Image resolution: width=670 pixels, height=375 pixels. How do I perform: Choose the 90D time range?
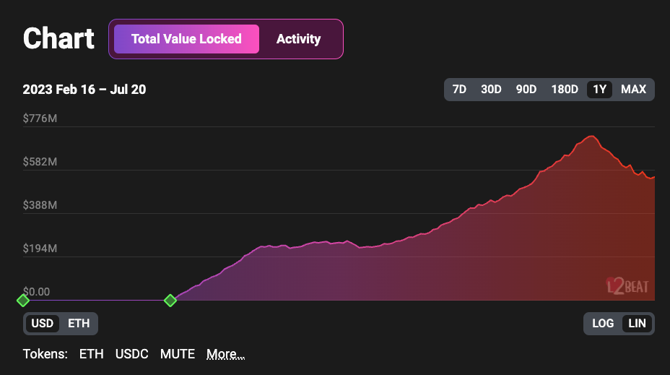click(x=526, y=90)
